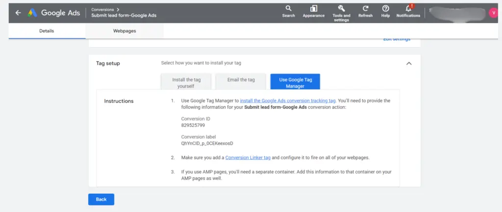The height and width of the screenshot is (212, 502).
Task: Click the 'Conversion label' caption
Action: (199, 137)
